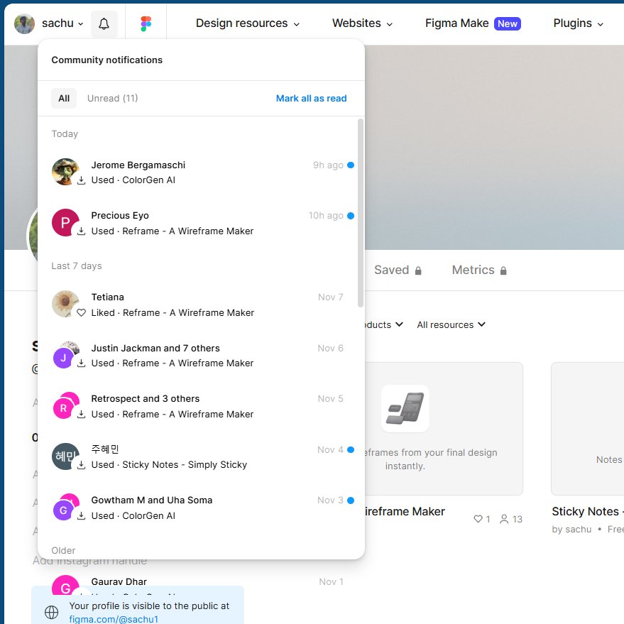Click the heart like count on Wireframe Maker
Viewport: 624px width, 624px height.
[x=481, y=519]
